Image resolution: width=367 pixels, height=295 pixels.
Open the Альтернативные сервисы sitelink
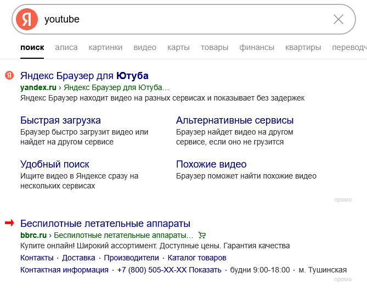click(235, 120)
